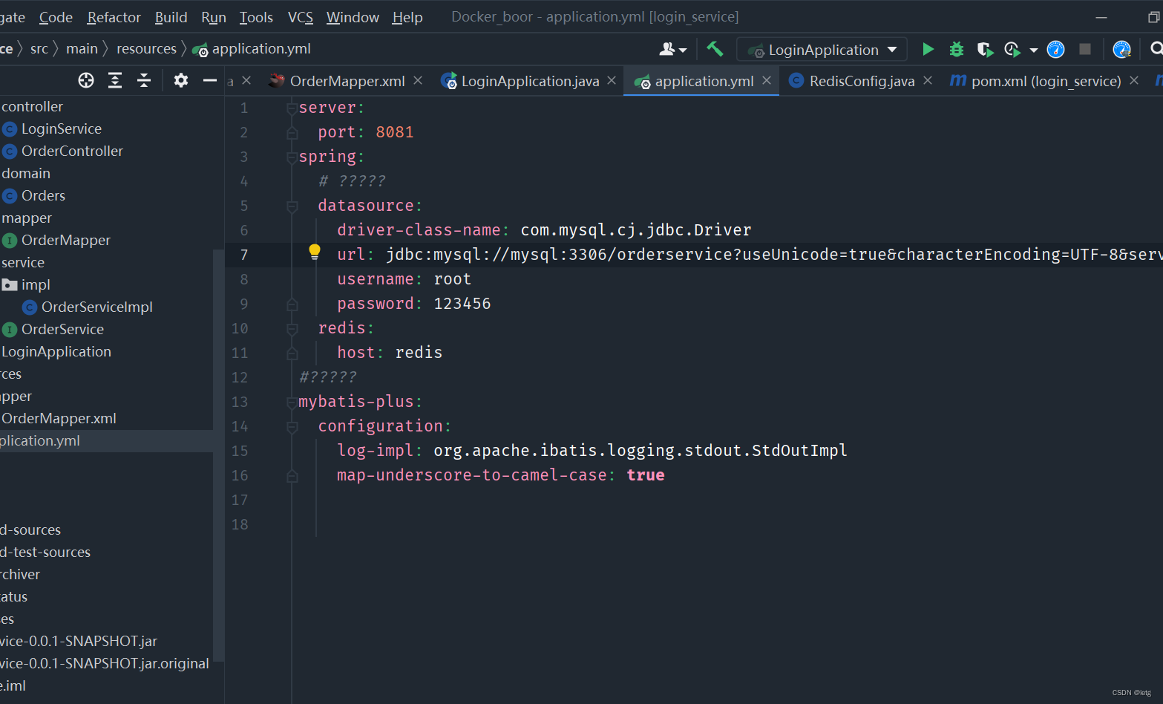1163x704 pixels.
Task: Click the stop process square icon
Action: point(1085,49)
